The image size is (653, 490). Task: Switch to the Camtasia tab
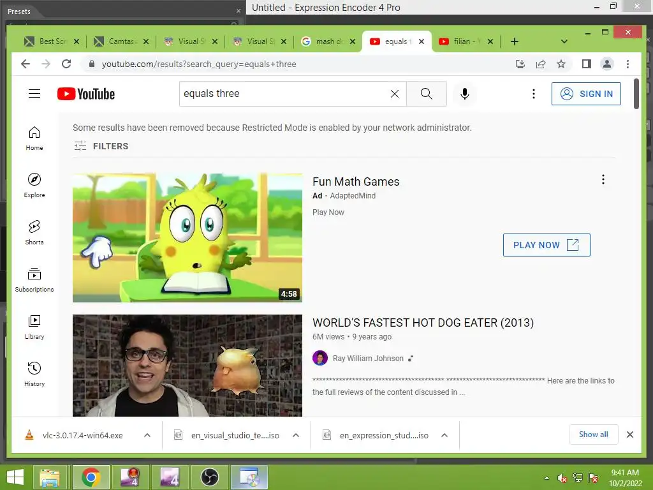click(122, 41)
